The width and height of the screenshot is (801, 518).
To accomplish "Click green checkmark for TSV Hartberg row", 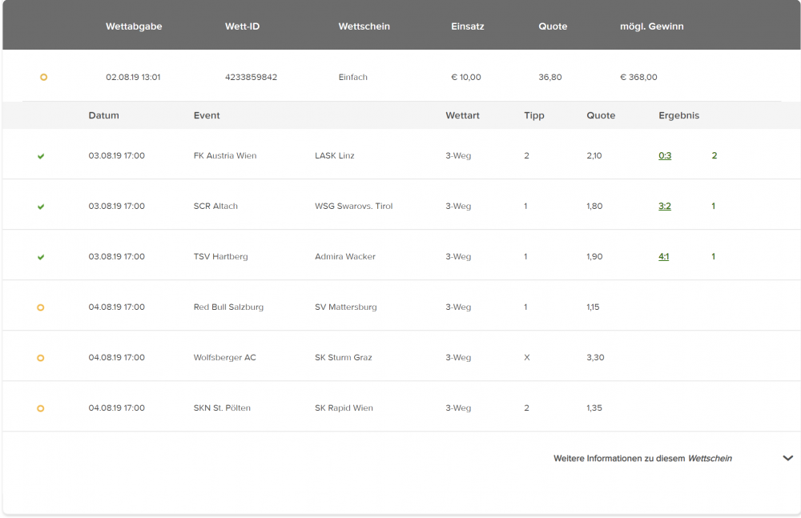I will [41, 257].
